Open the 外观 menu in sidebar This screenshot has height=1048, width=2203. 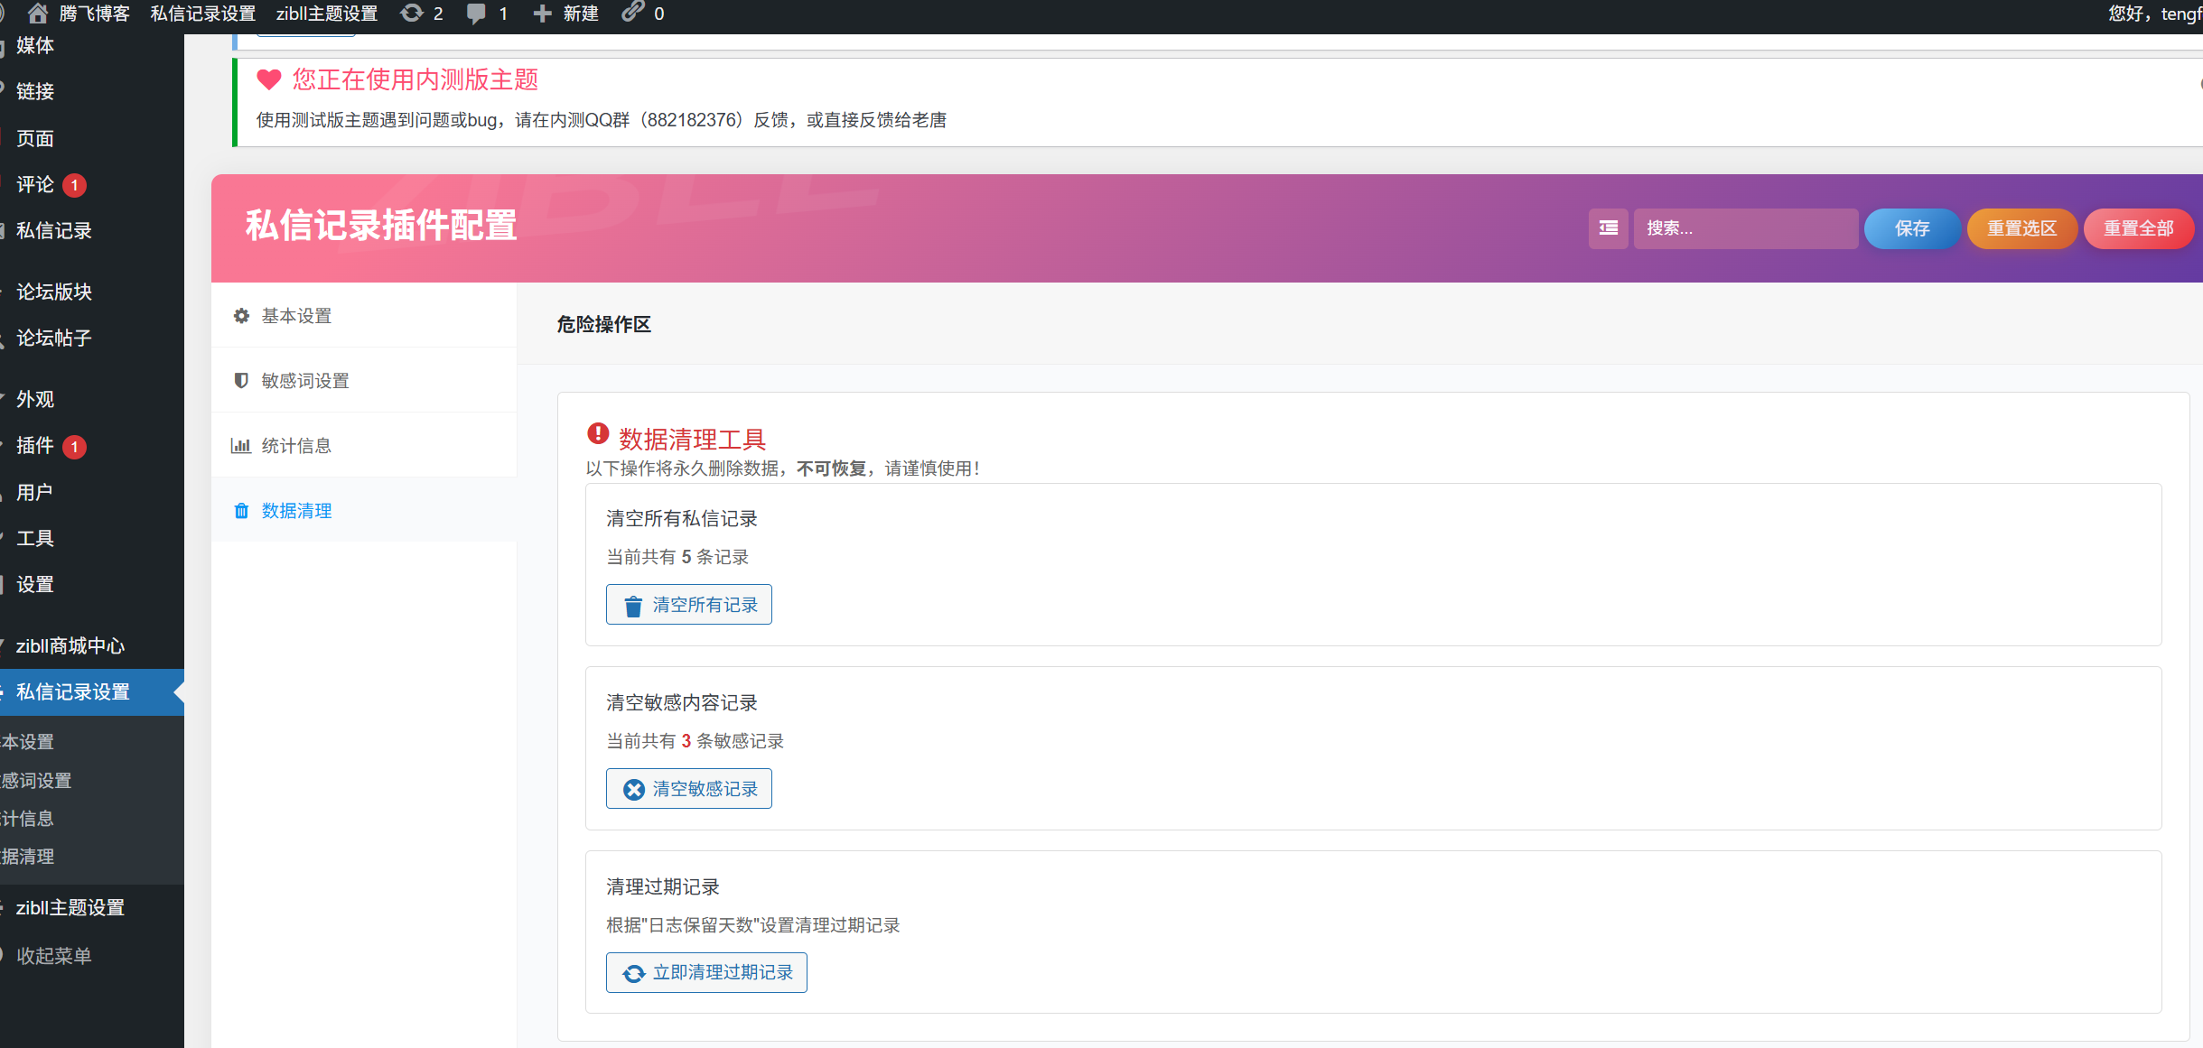pos(33,399)
